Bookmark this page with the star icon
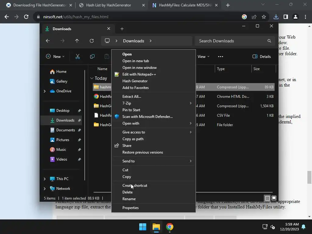The image size is (312, 234). [x=264, y=17]
